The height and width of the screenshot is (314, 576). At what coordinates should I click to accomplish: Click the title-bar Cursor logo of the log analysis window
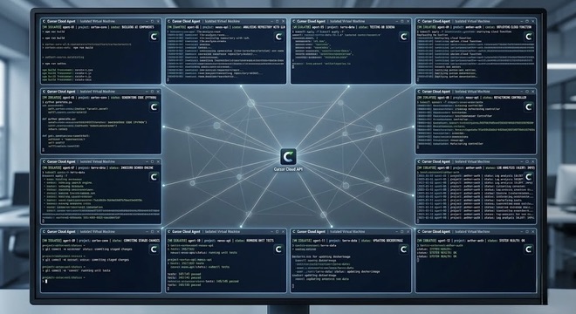pos(419,161)
